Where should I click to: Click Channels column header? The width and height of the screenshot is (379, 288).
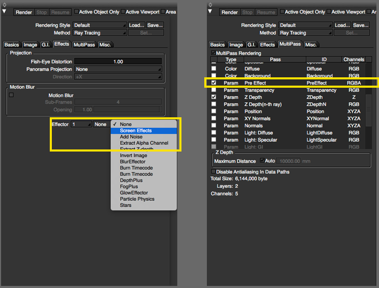click(354, 59)
